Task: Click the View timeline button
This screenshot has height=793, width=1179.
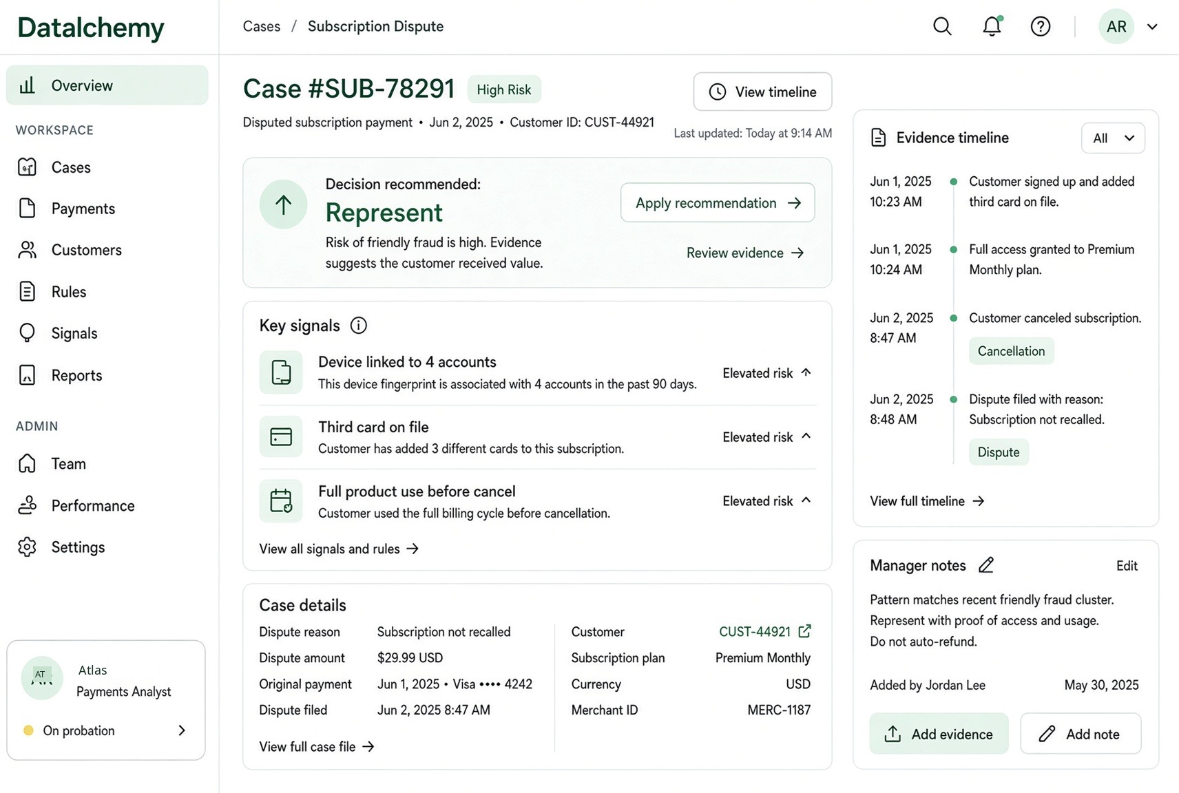Action: [x=762, y=92]
